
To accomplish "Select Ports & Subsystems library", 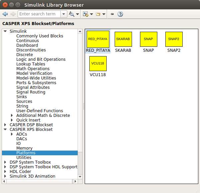I will click(x=36, y=82).
